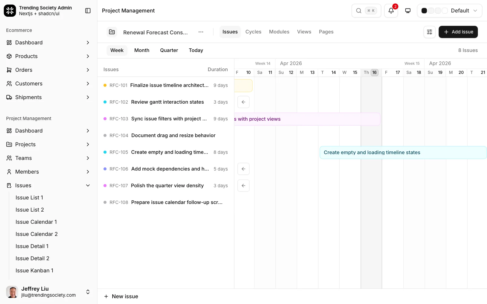Select the Th 16 date header

pyautogui.click(x=371, y=72)
